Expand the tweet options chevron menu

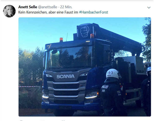coord(149,7)
